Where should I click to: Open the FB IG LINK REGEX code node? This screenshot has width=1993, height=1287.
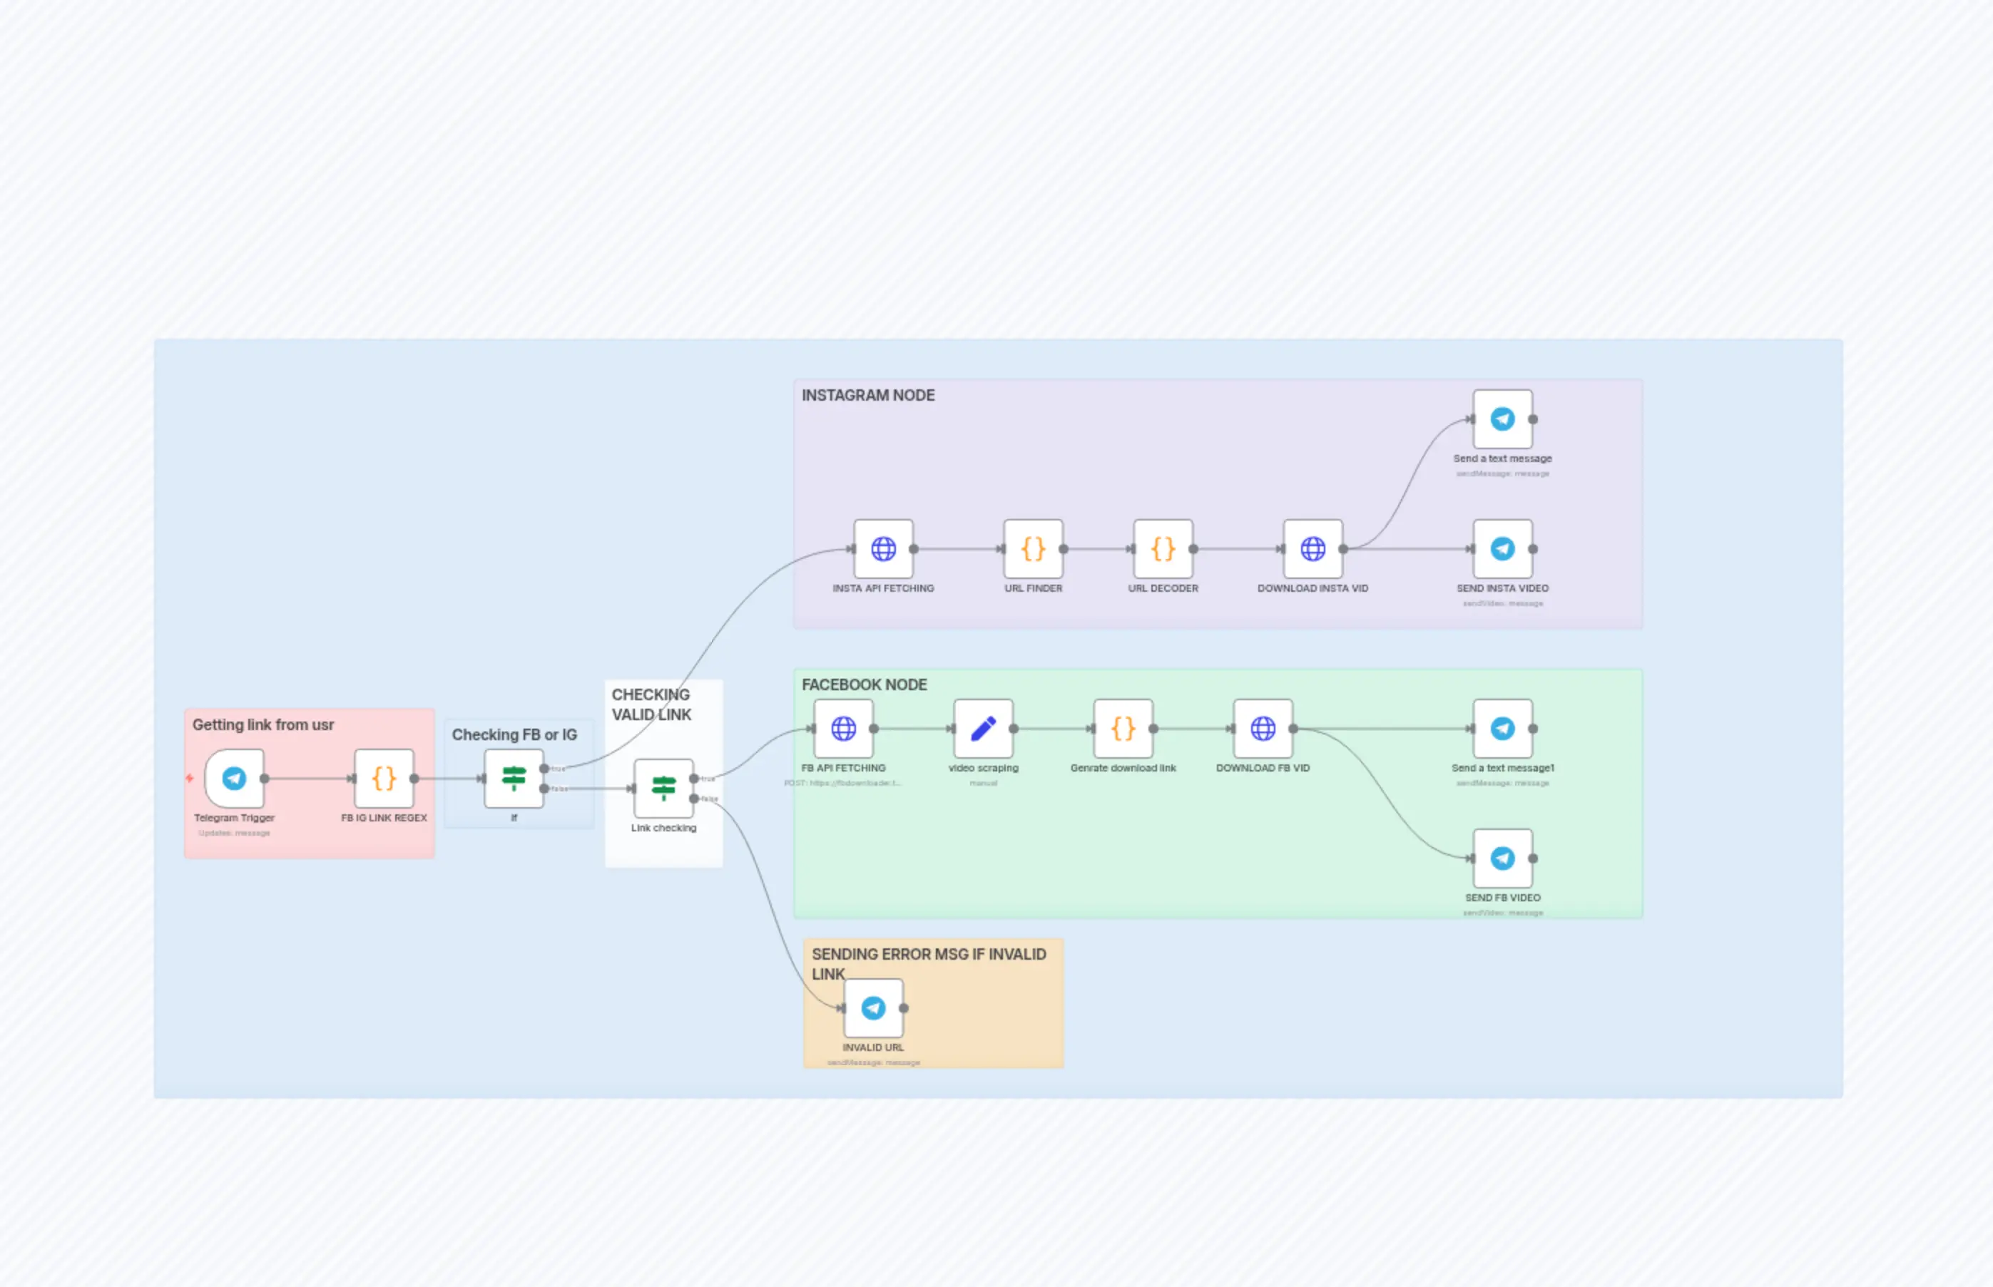[384, 778]
